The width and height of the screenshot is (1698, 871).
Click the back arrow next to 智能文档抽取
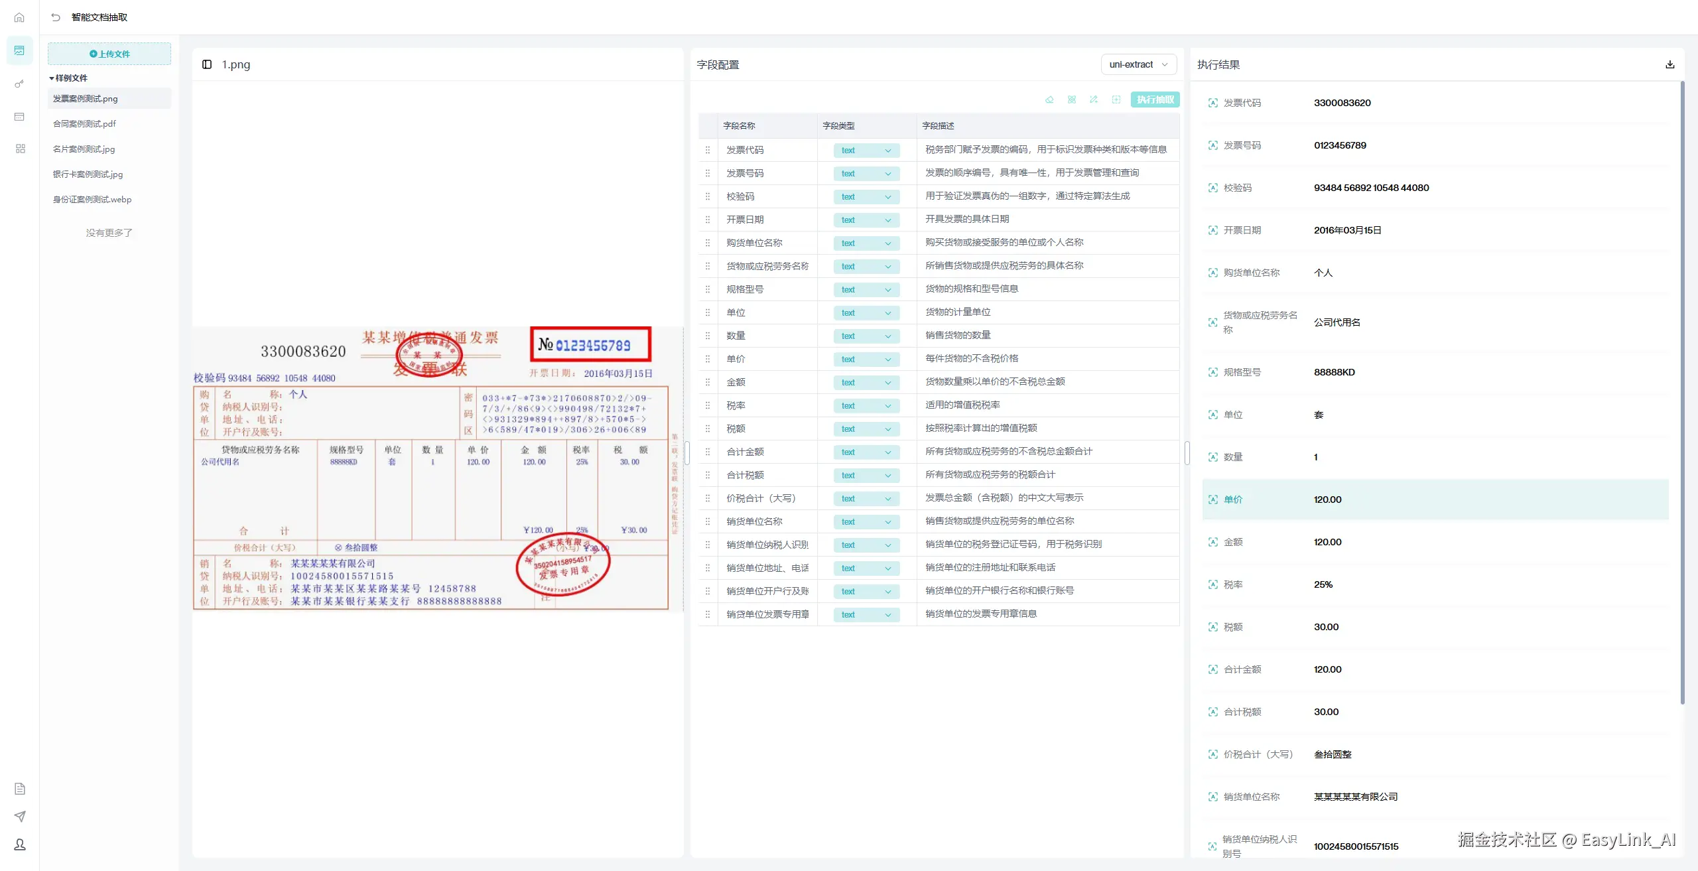(56, 17)
